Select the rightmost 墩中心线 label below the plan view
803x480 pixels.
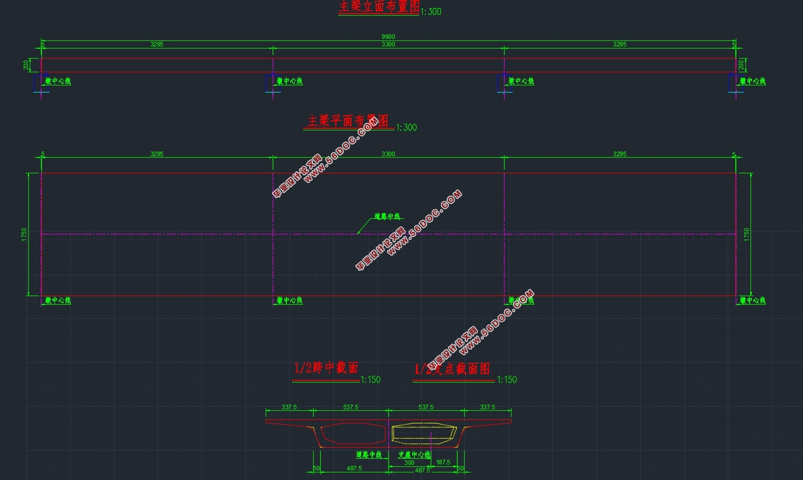pyautogui.click(x=753, y=300)
